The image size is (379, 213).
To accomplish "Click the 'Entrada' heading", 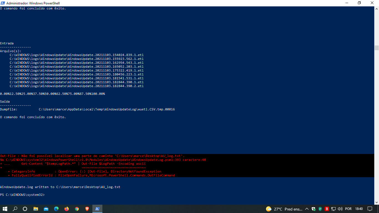I will [x=7, y=43].
